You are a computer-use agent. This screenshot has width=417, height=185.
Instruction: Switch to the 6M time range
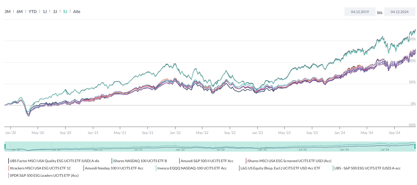coord(19,11)
